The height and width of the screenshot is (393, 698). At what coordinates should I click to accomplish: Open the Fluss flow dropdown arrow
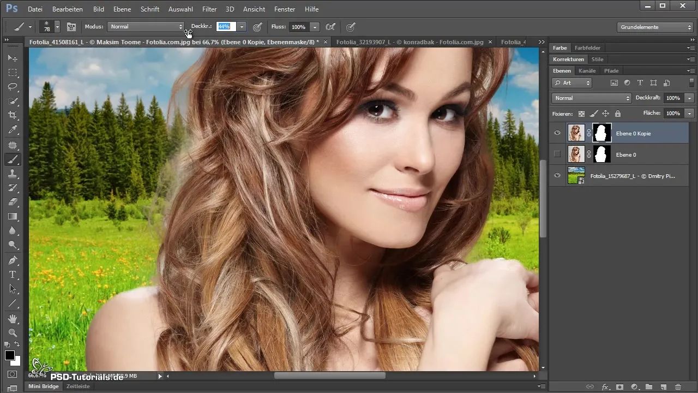coord(315,27)
